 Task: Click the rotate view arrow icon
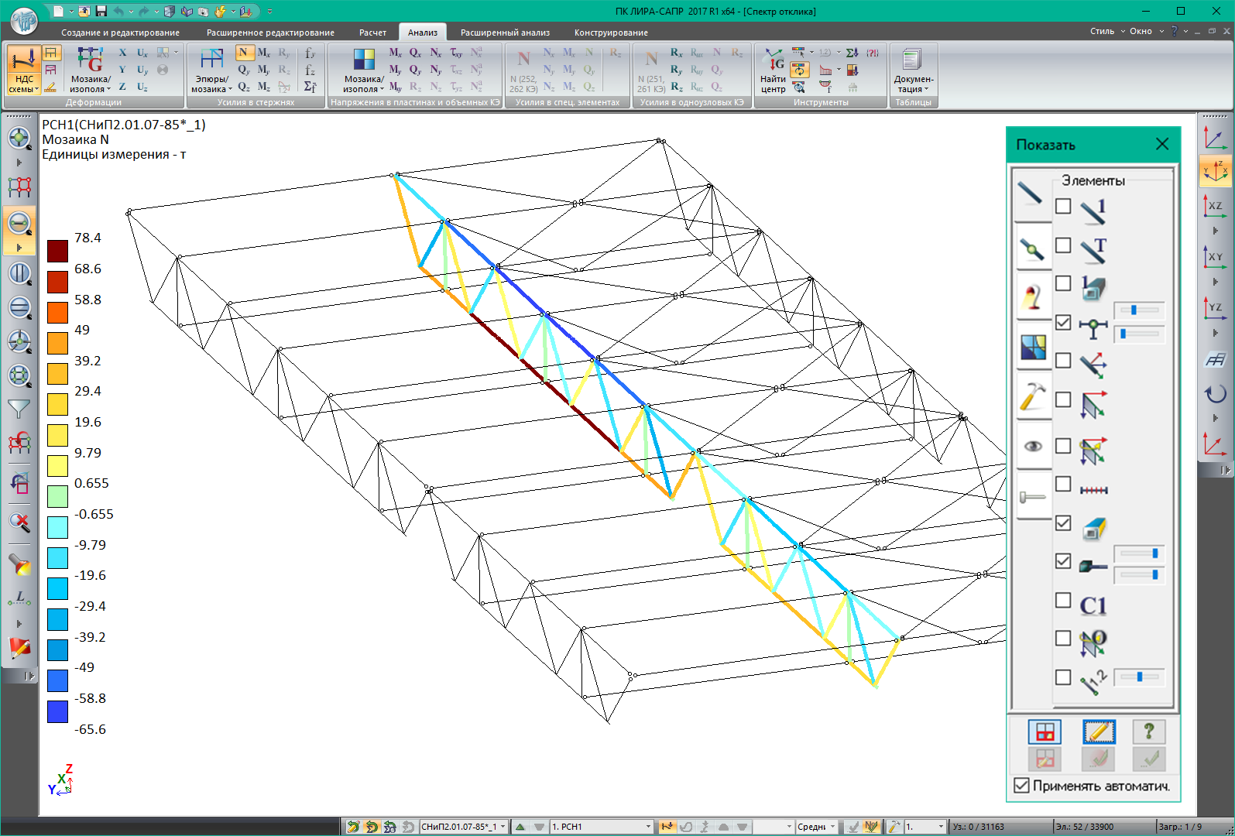(x=1214, y=394)
